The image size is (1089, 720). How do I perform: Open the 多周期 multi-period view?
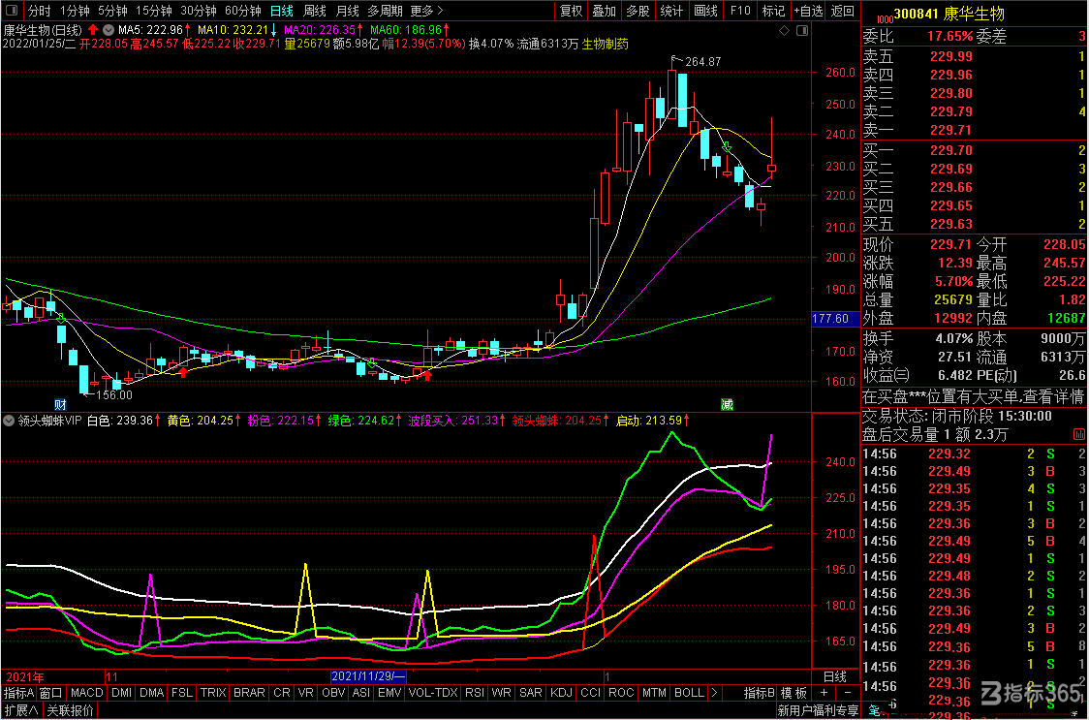[386, 11]
